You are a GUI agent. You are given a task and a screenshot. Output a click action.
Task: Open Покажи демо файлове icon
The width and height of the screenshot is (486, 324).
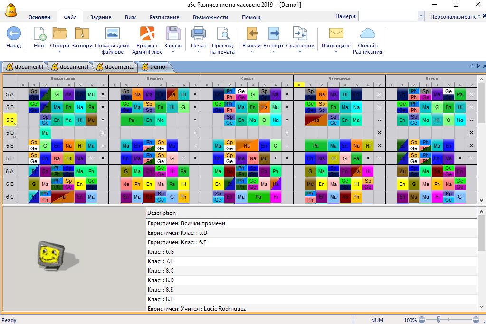(112, 34)
